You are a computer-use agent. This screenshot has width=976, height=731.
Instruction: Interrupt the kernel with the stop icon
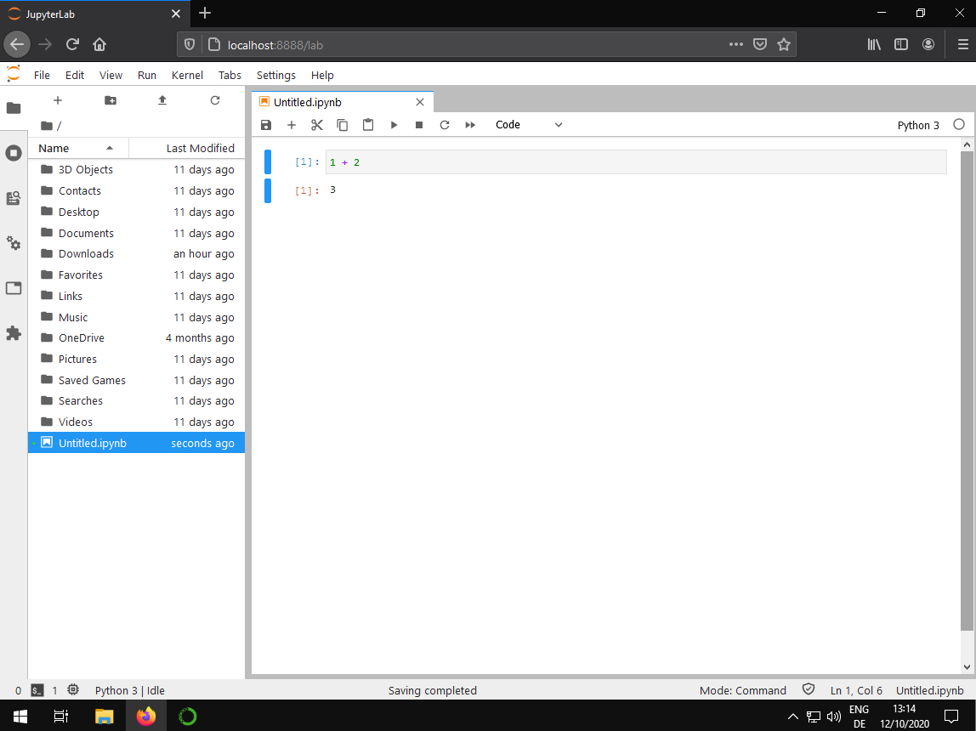click(x=419, y=125)
